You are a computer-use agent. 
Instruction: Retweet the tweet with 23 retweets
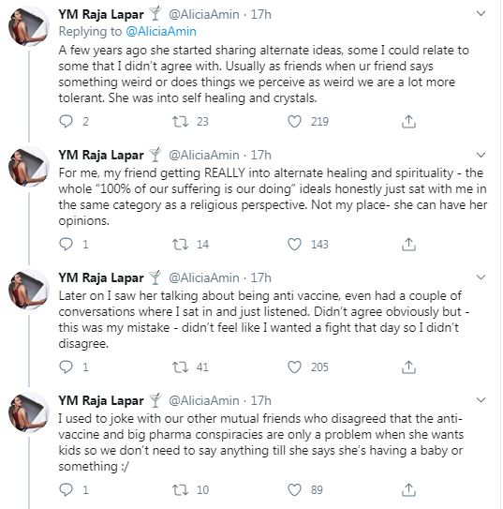pos(180,122)
